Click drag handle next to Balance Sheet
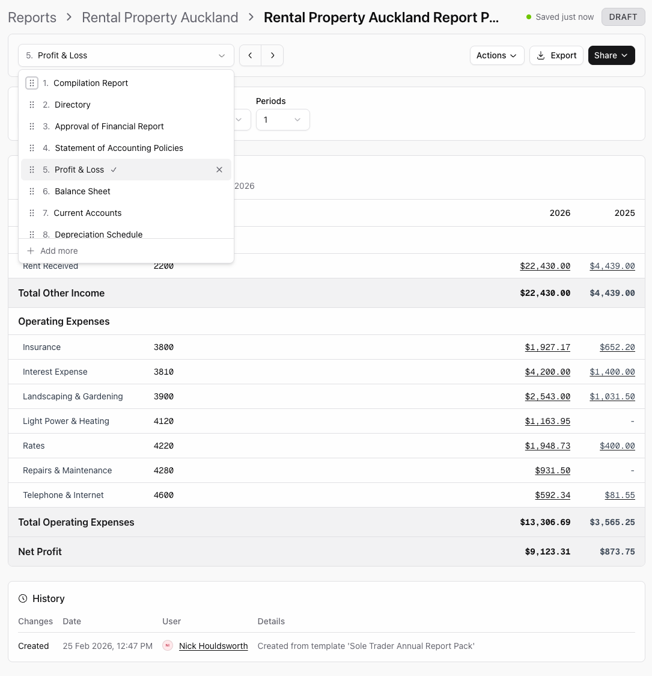Screen dimensions: 652x676 pos(32,191)
